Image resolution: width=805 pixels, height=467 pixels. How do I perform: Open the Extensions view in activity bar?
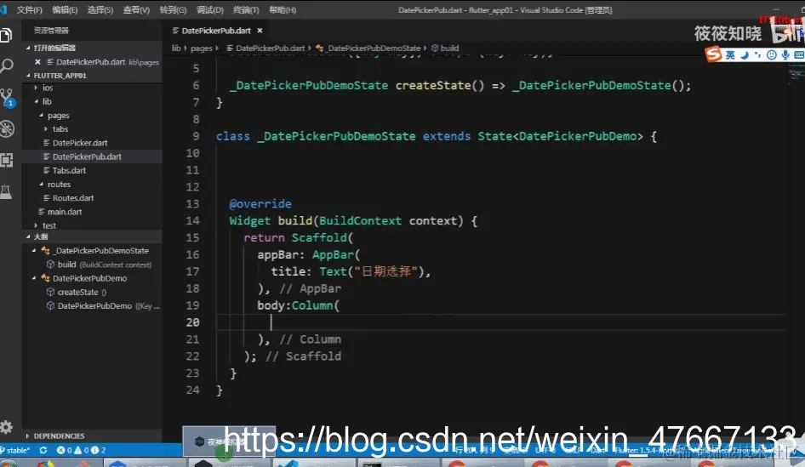[x=7, y=160]
